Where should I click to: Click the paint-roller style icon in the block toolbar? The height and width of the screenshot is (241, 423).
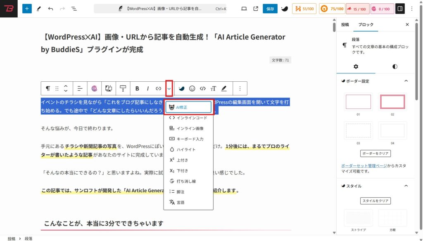coord(123,88)
